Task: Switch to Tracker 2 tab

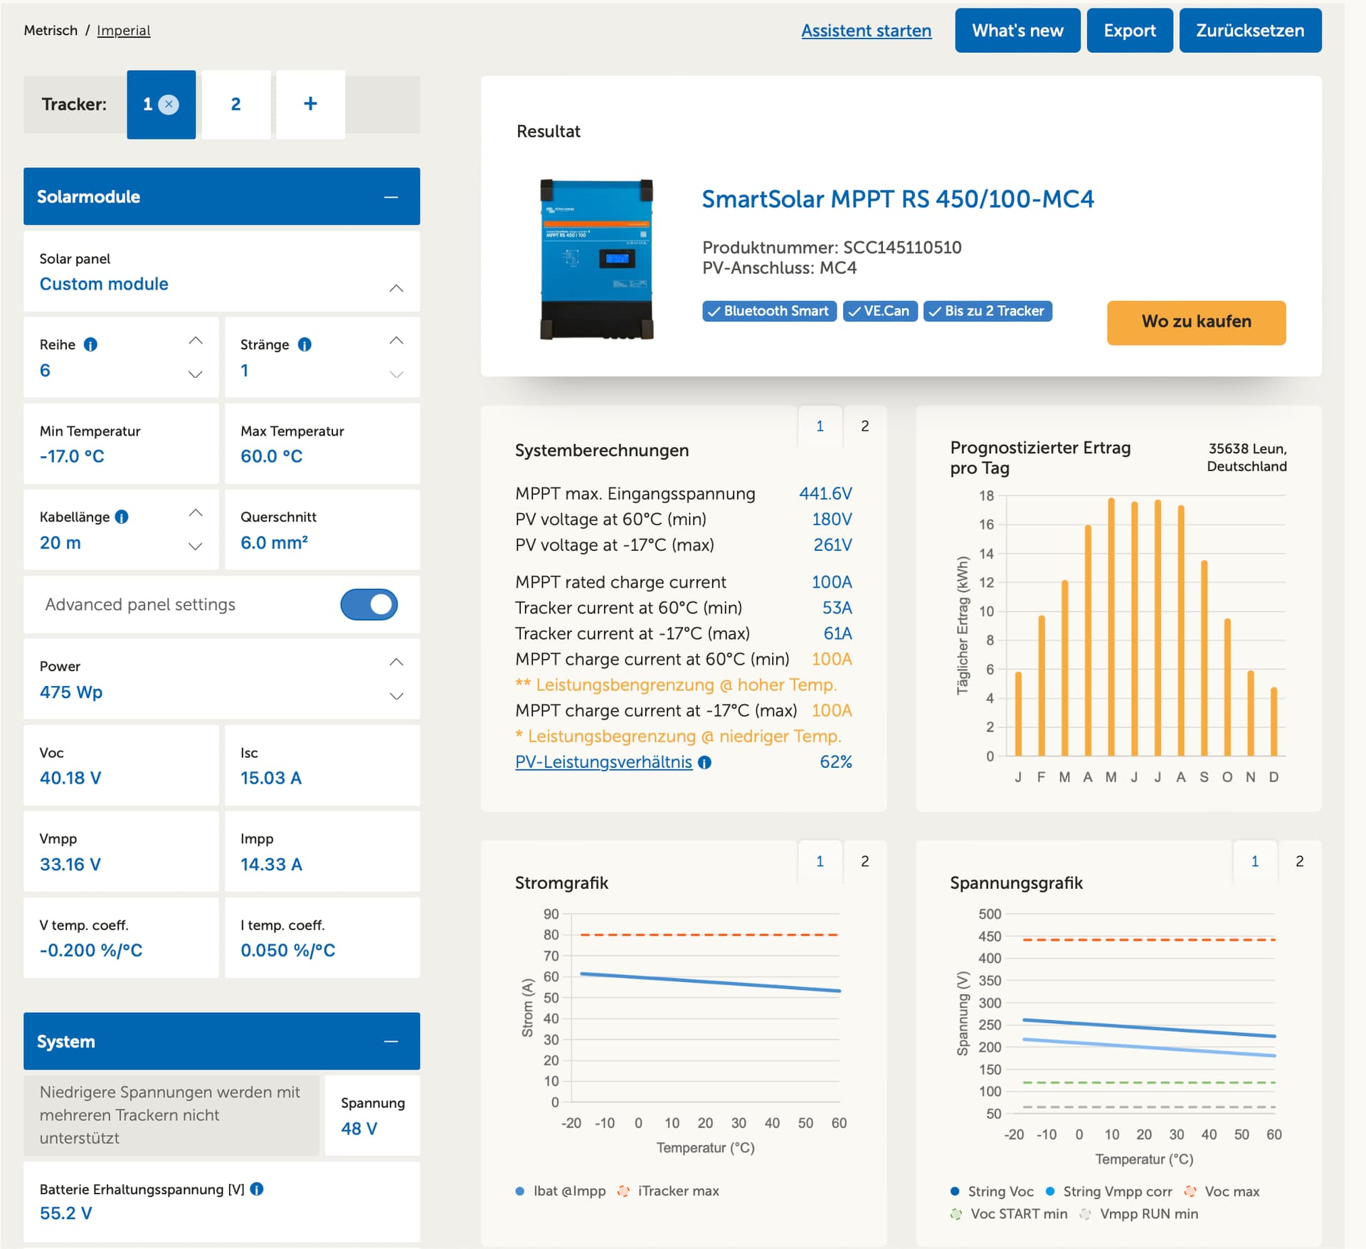Action: pos(235,104)
